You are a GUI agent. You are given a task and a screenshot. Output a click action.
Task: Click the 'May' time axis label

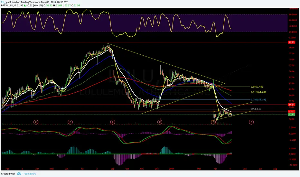pos(52,169)
